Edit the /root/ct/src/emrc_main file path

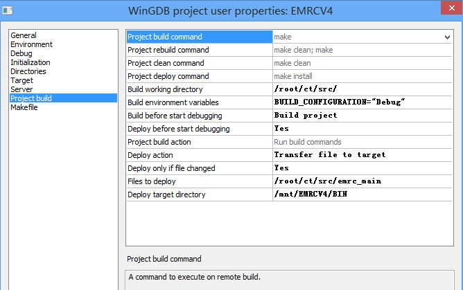pos(362,181)
